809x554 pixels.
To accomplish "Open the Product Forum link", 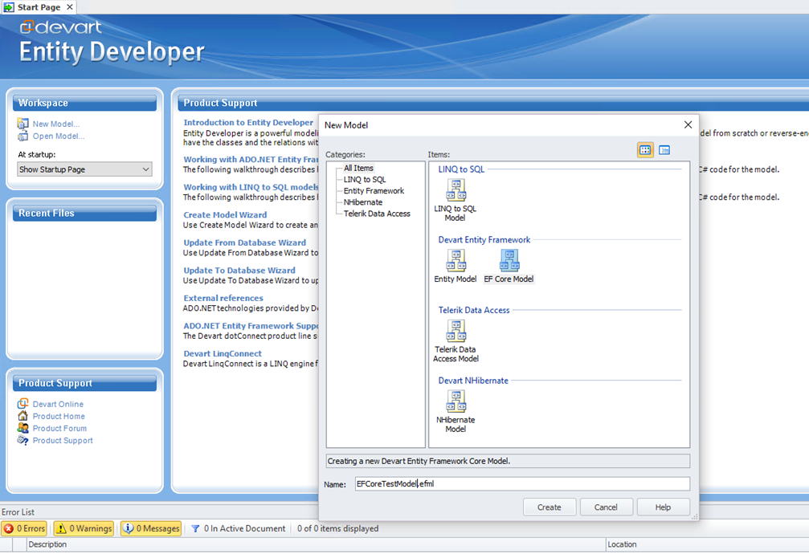I will [x=59, y=428].
